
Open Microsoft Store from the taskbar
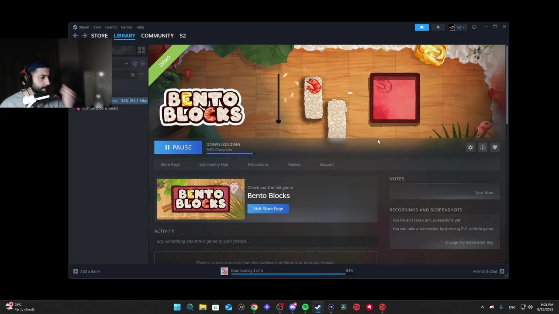(215, 307)
